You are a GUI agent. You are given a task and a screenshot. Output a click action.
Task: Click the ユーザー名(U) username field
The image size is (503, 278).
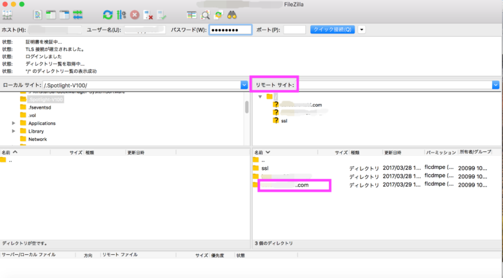(x=144, y=30)
